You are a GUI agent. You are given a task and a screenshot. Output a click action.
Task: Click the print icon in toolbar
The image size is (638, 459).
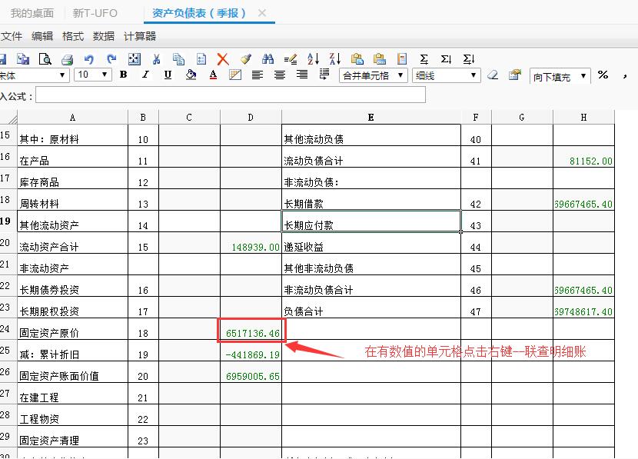point(67,59)
